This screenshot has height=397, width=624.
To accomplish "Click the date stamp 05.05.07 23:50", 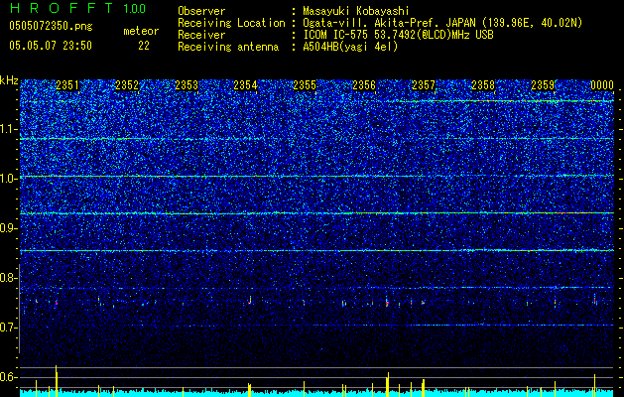I will [x=51, y=46].
